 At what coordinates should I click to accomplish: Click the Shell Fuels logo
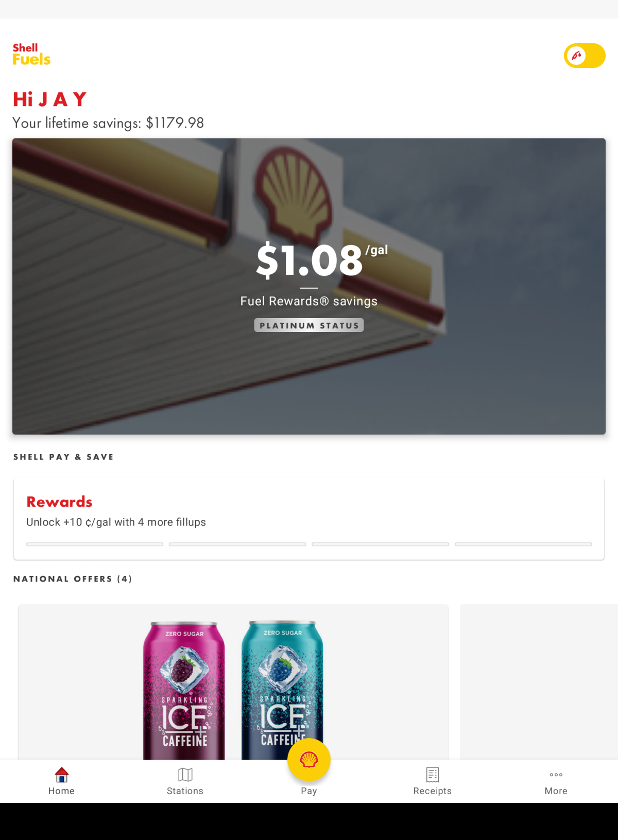[31, 54]
